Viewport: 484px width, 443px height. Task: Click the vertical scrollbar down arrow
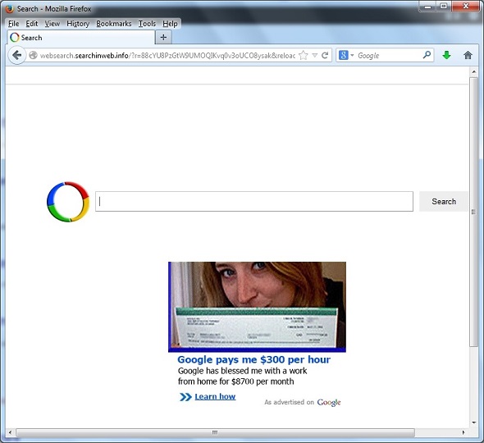(x=473, y=422)
